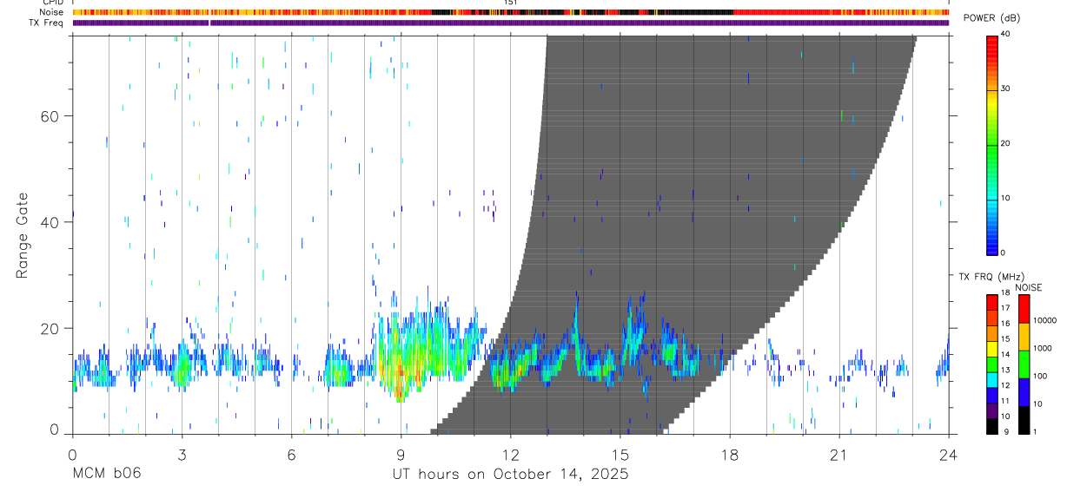This screenshot has width=1067, height=492.
Task: Pick the red segment of the NOISE bar
Action: click(x=1024, y=308)
